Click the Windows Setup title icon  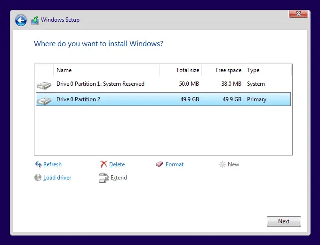pyautogui.click(x=35, y=20)
